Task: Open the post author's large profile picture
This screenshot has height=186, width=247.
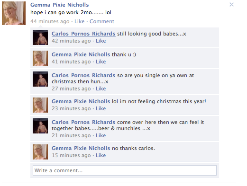Action: (x=14, y=13)
